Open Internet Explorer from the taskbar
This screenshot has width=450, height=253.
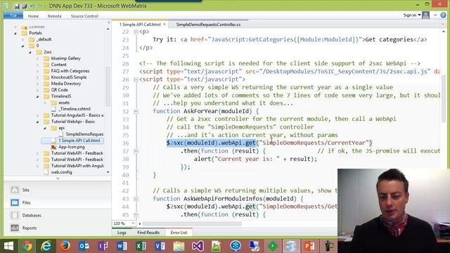pos(46,246)
